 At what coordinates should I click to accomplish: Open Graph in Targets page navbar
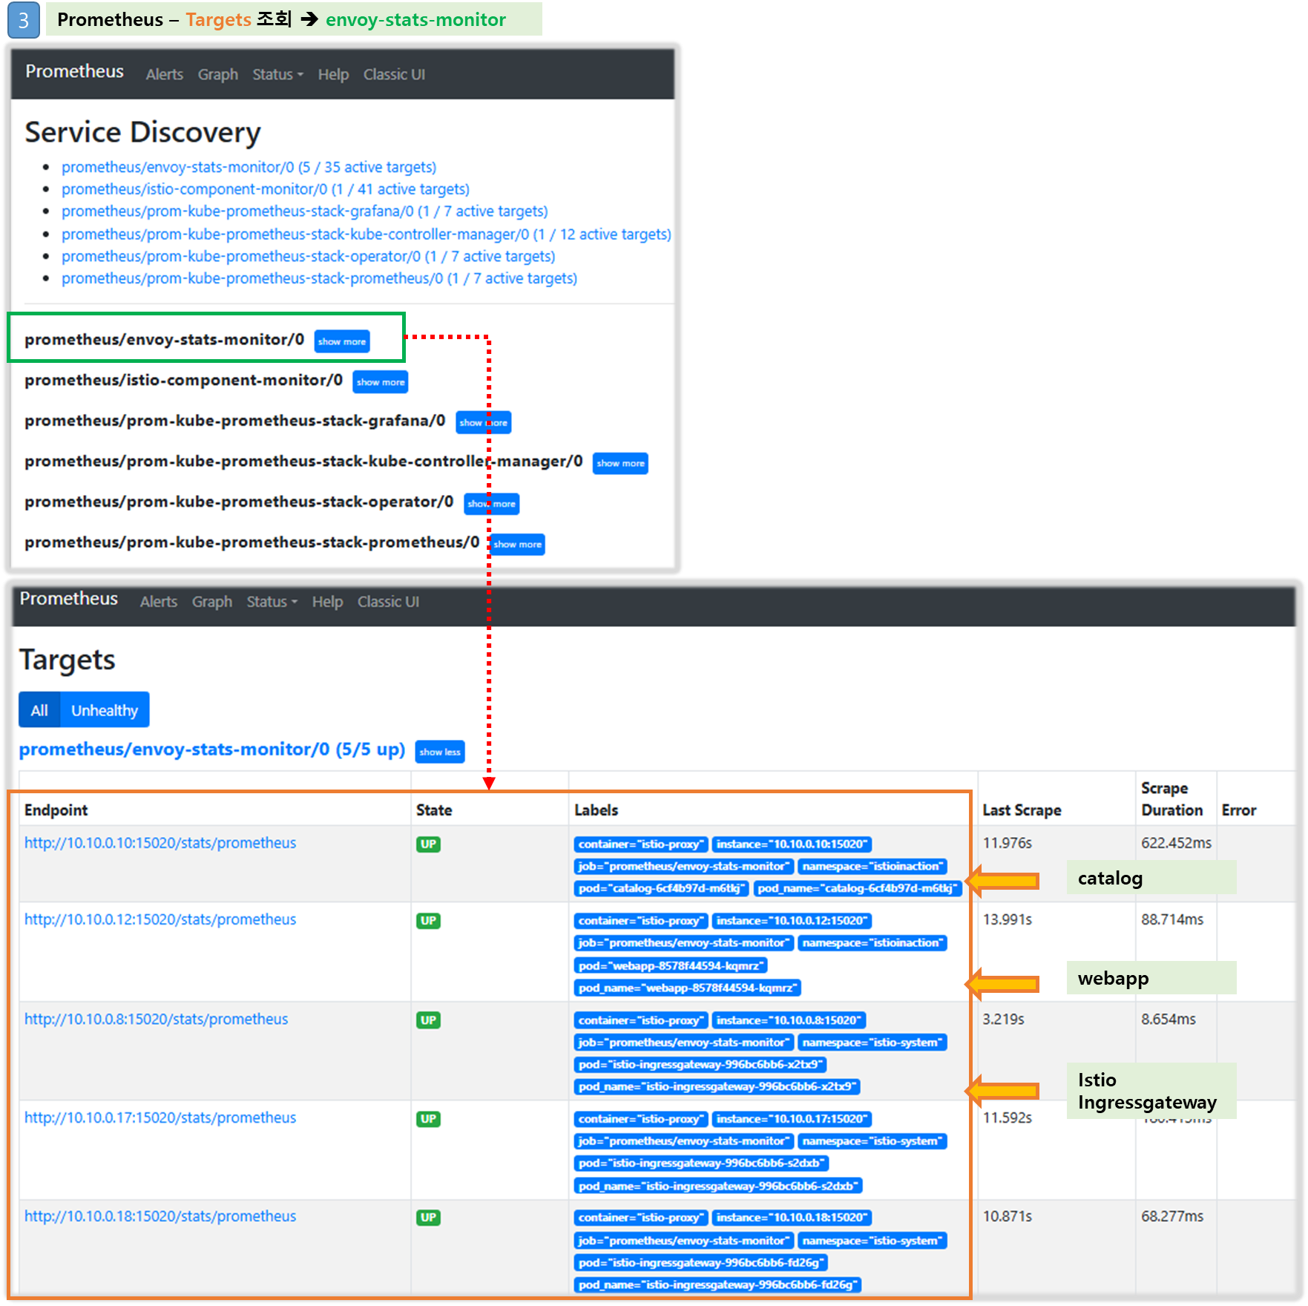(x=212, y=602)
